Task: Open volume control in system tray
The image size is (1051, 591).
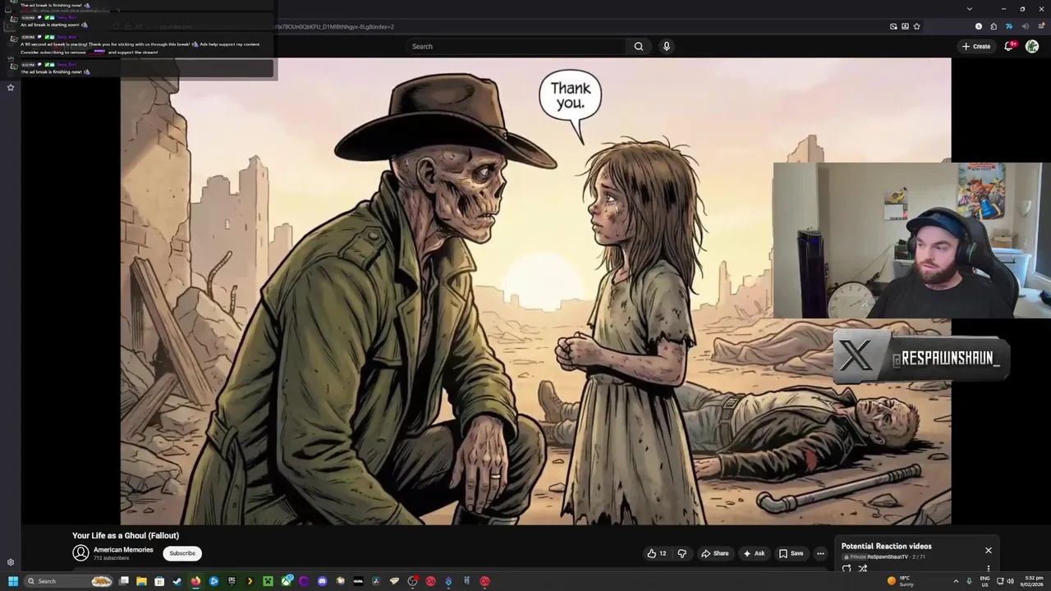Action: tap(1010, 581)
